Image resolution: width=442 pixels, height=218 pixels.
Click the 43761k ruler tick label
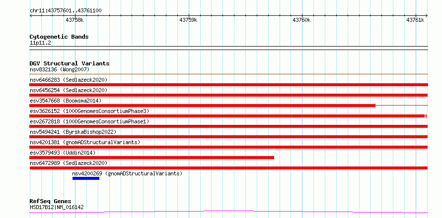click(x=415, y=20)
